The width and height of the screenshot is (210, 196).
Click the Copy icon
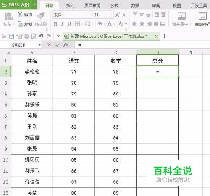coord(20,24)
